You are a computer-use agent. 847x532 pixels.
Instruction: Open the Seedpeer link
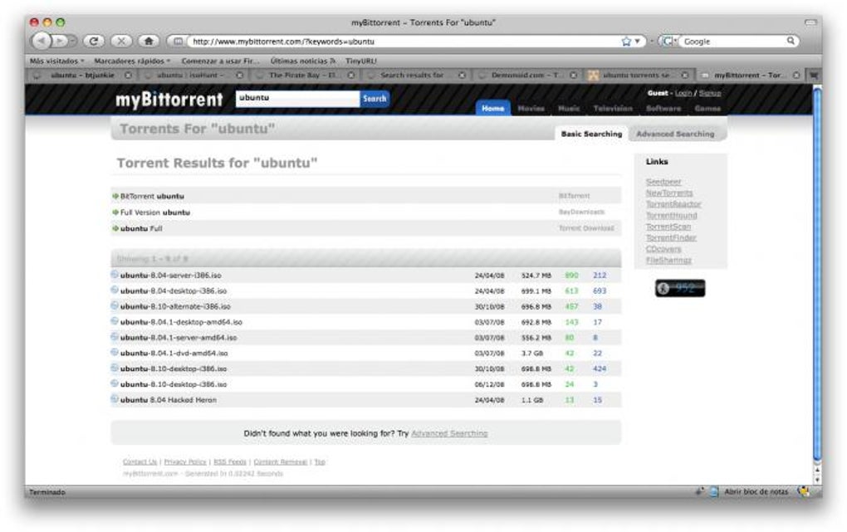663,182
